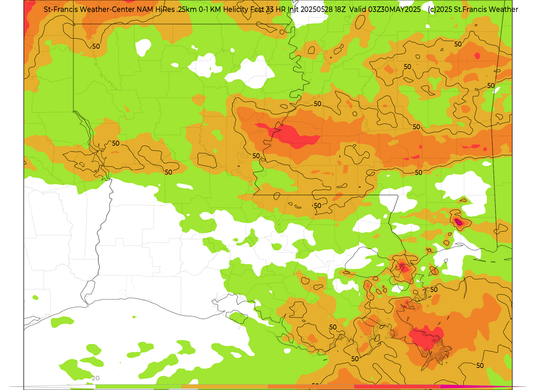Click the "St-Francis Weather-Center" title text

tap(89, 9)
